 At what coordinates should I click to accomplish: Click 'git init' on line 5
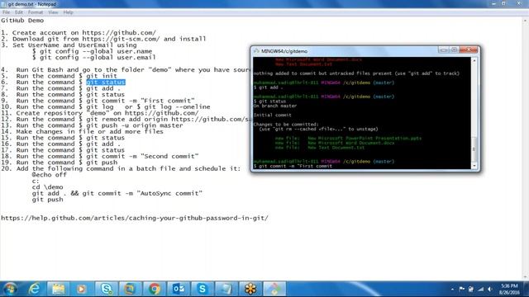coord(102,76)
